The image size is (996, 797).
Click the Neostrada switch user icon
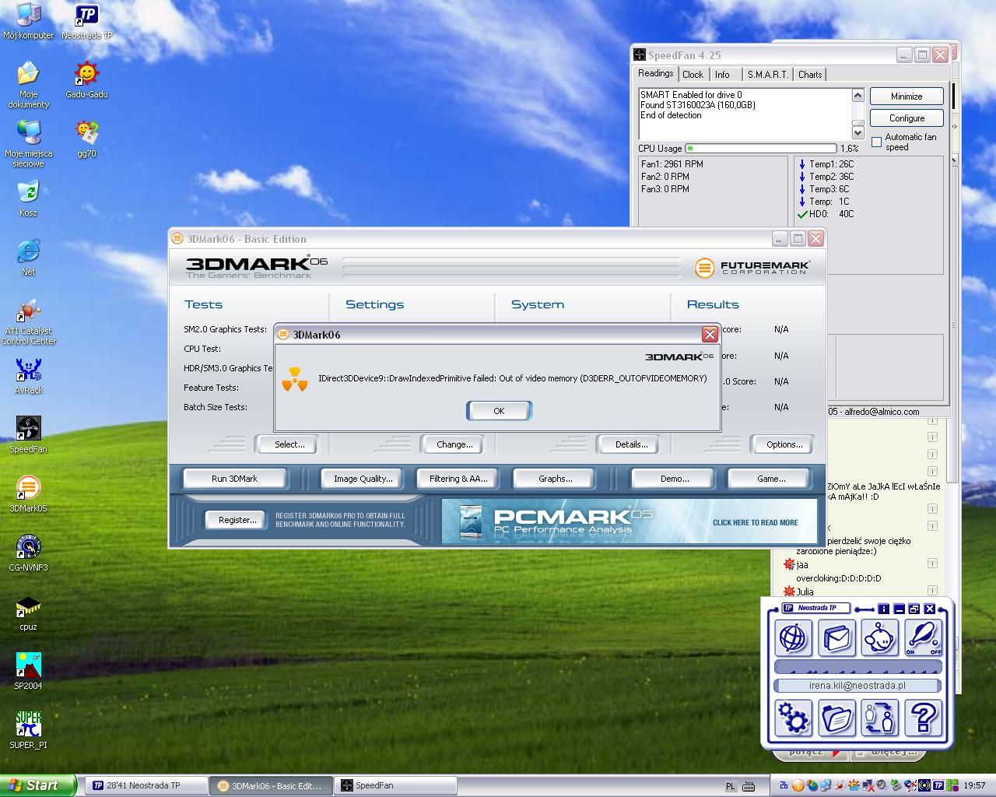coord(880,718)
